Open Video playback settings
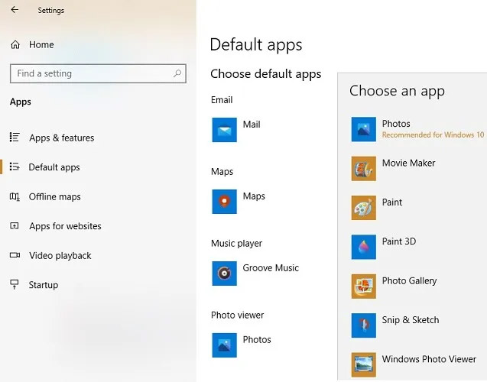 [x=60, y=256]
